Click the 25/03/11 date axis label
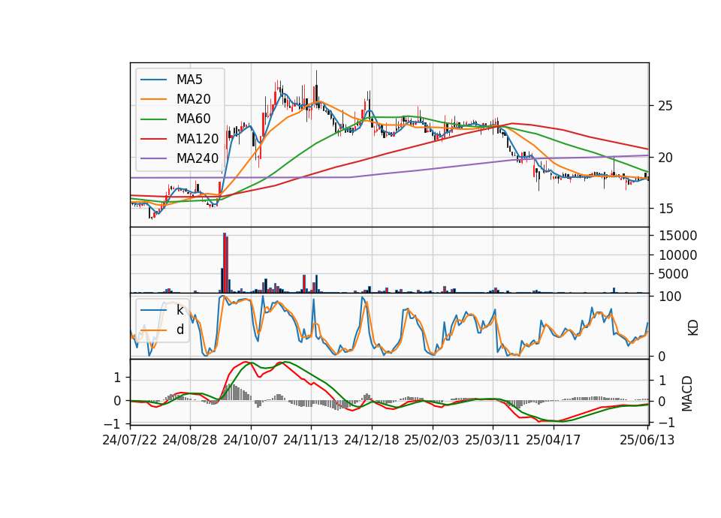This screenshot has width=721, height=518. (493, 440)
